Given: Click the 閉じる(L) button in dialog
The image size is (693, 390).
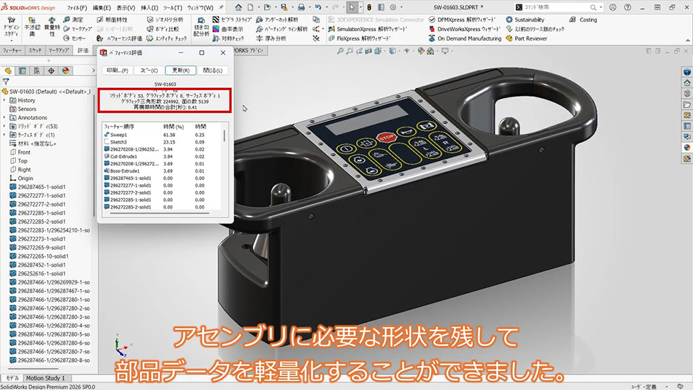Looking at the screenshot, I should [x=212, y=70].
